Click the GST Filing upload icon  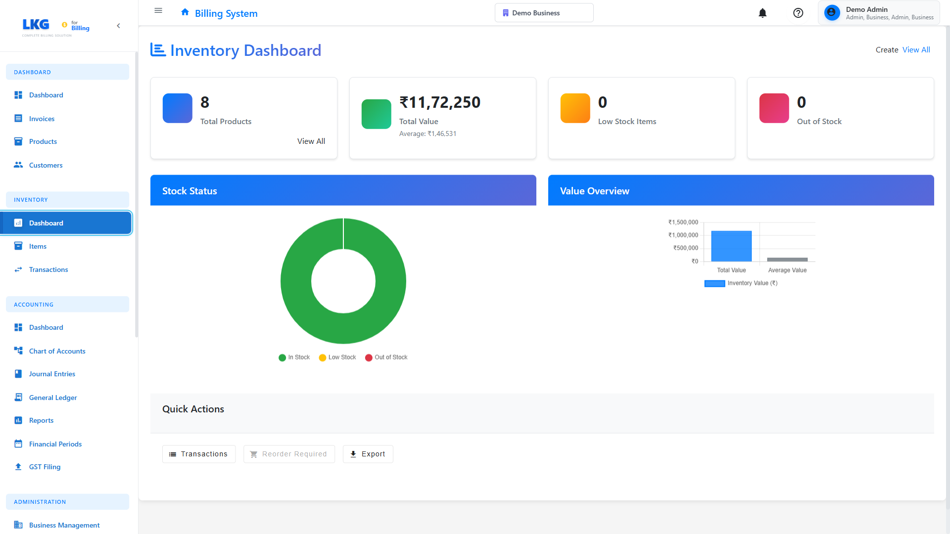pyautogui.click(x=18, y=466)
